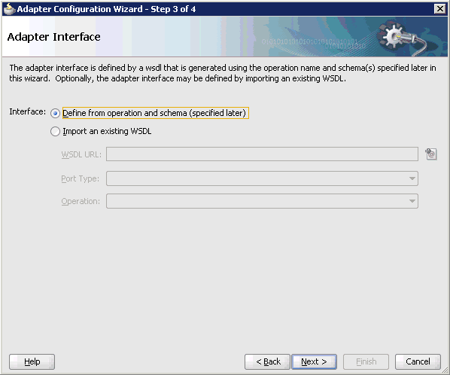
Task: Click the Adapter Interface heading text
Action: pos(54,37)
